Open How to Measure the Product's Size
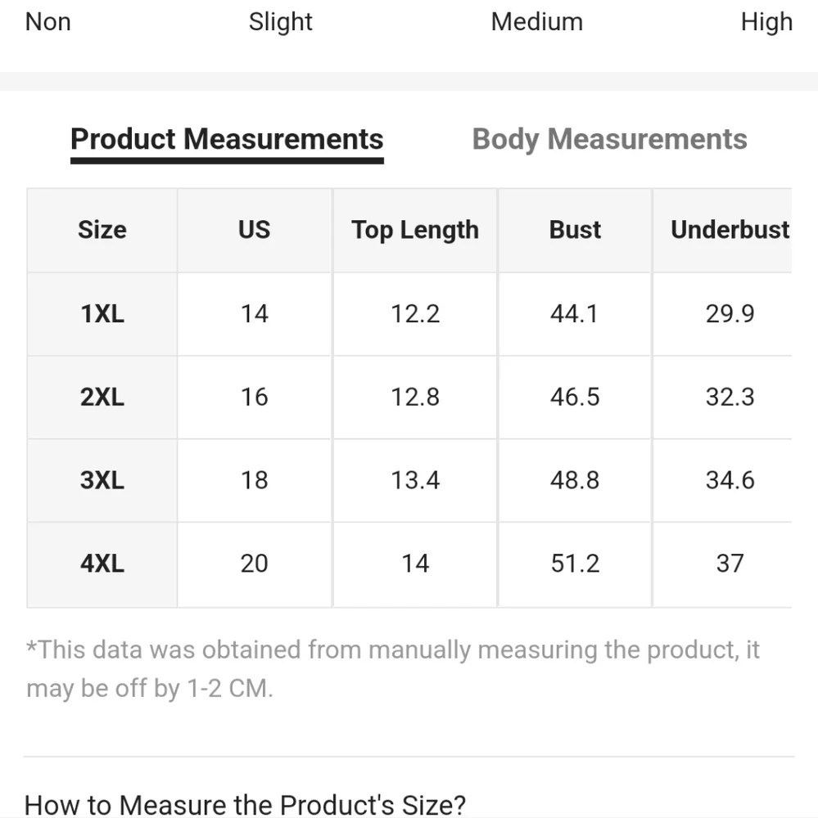The height and width of the screenshot is (818, 818). coord(245,804)
